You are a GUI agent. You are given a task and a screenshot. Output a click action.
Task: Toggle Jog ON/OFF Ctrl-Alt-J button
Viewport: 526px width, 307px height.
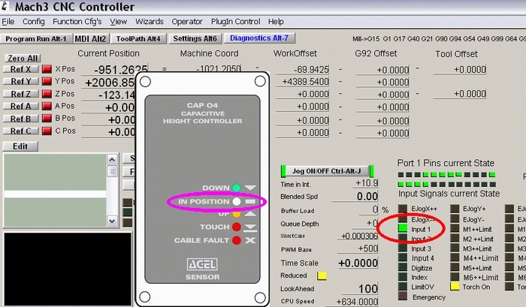click(327, 171)
